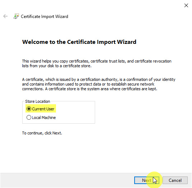Click the Welcome to the Certificate Import Wizard heading
192x188 pixels.
79,42
